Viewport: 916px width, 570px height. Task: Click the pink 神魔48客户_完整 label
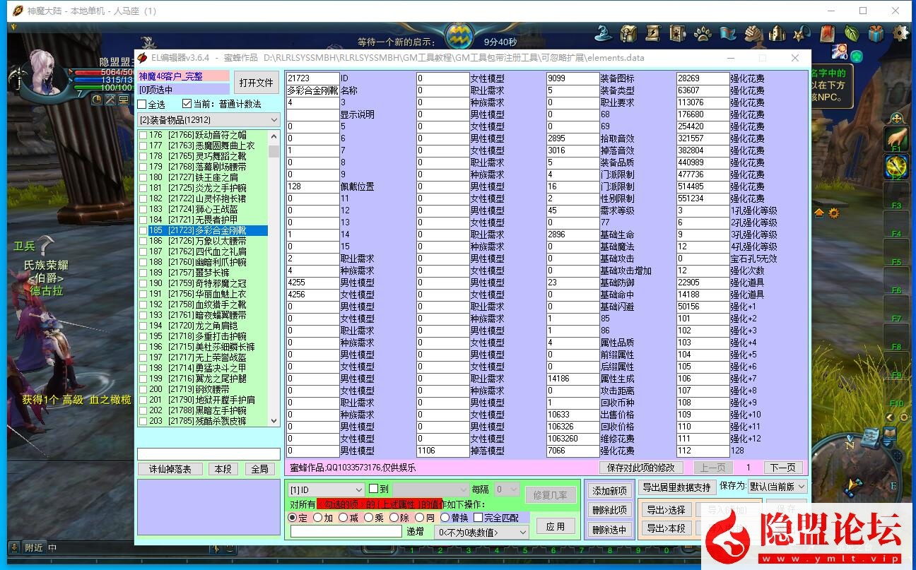pyautogui.click(x=183, y=76)
